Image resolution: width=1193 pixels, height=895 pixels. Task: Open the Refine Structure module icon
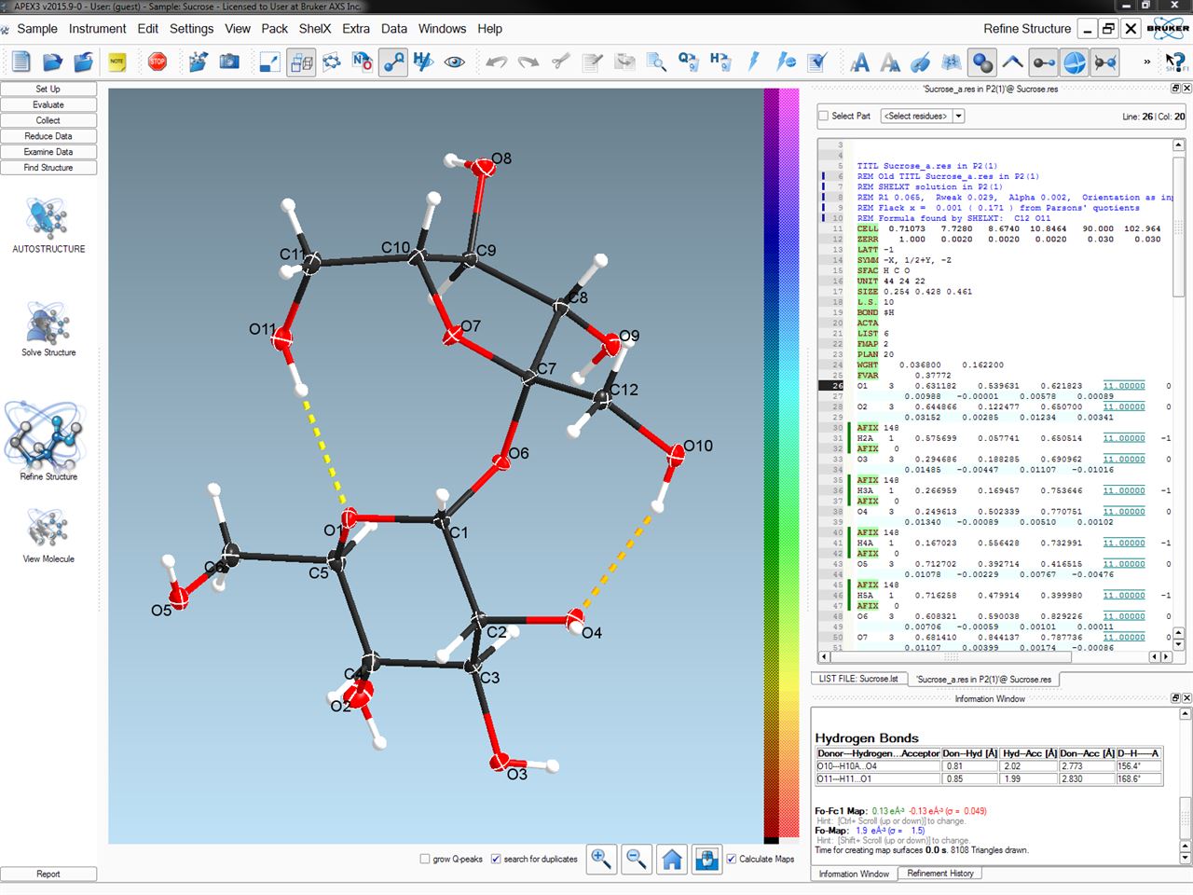[48, 441]
